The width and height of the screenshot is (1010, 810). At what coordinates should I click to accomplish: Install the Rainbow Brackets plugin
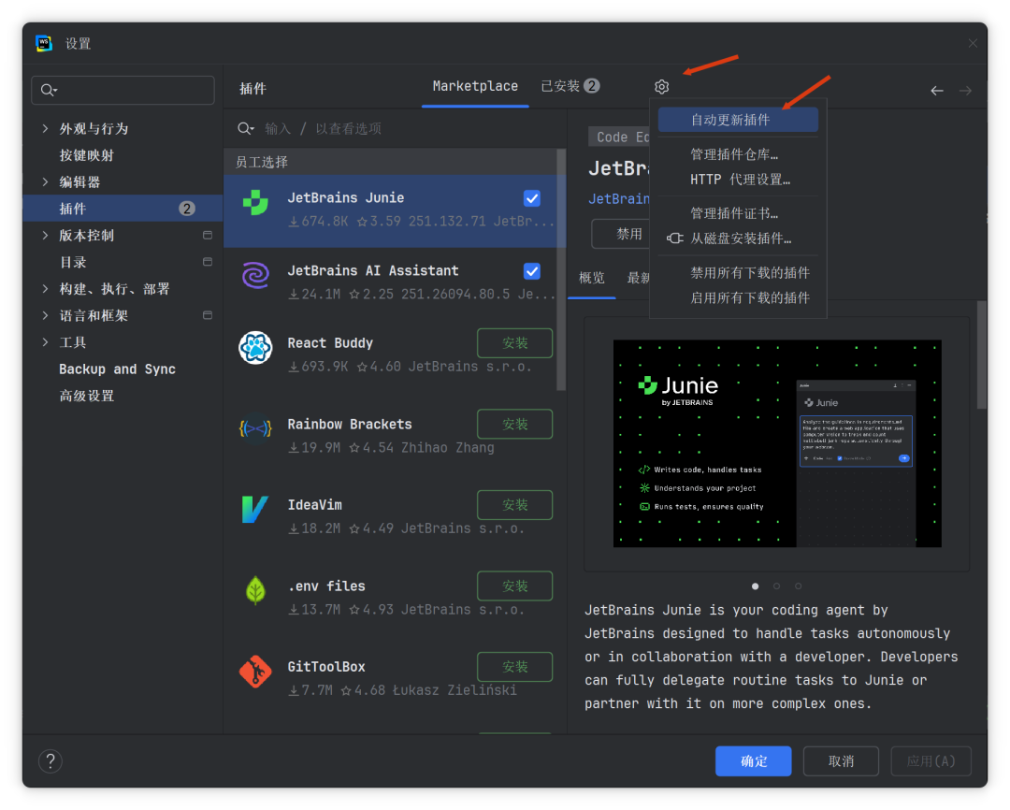(x=514, y=424)
